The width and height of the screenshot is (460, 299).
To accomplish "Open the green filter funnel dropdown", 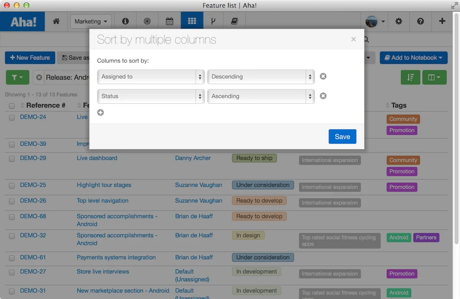I will pos(17,77).
